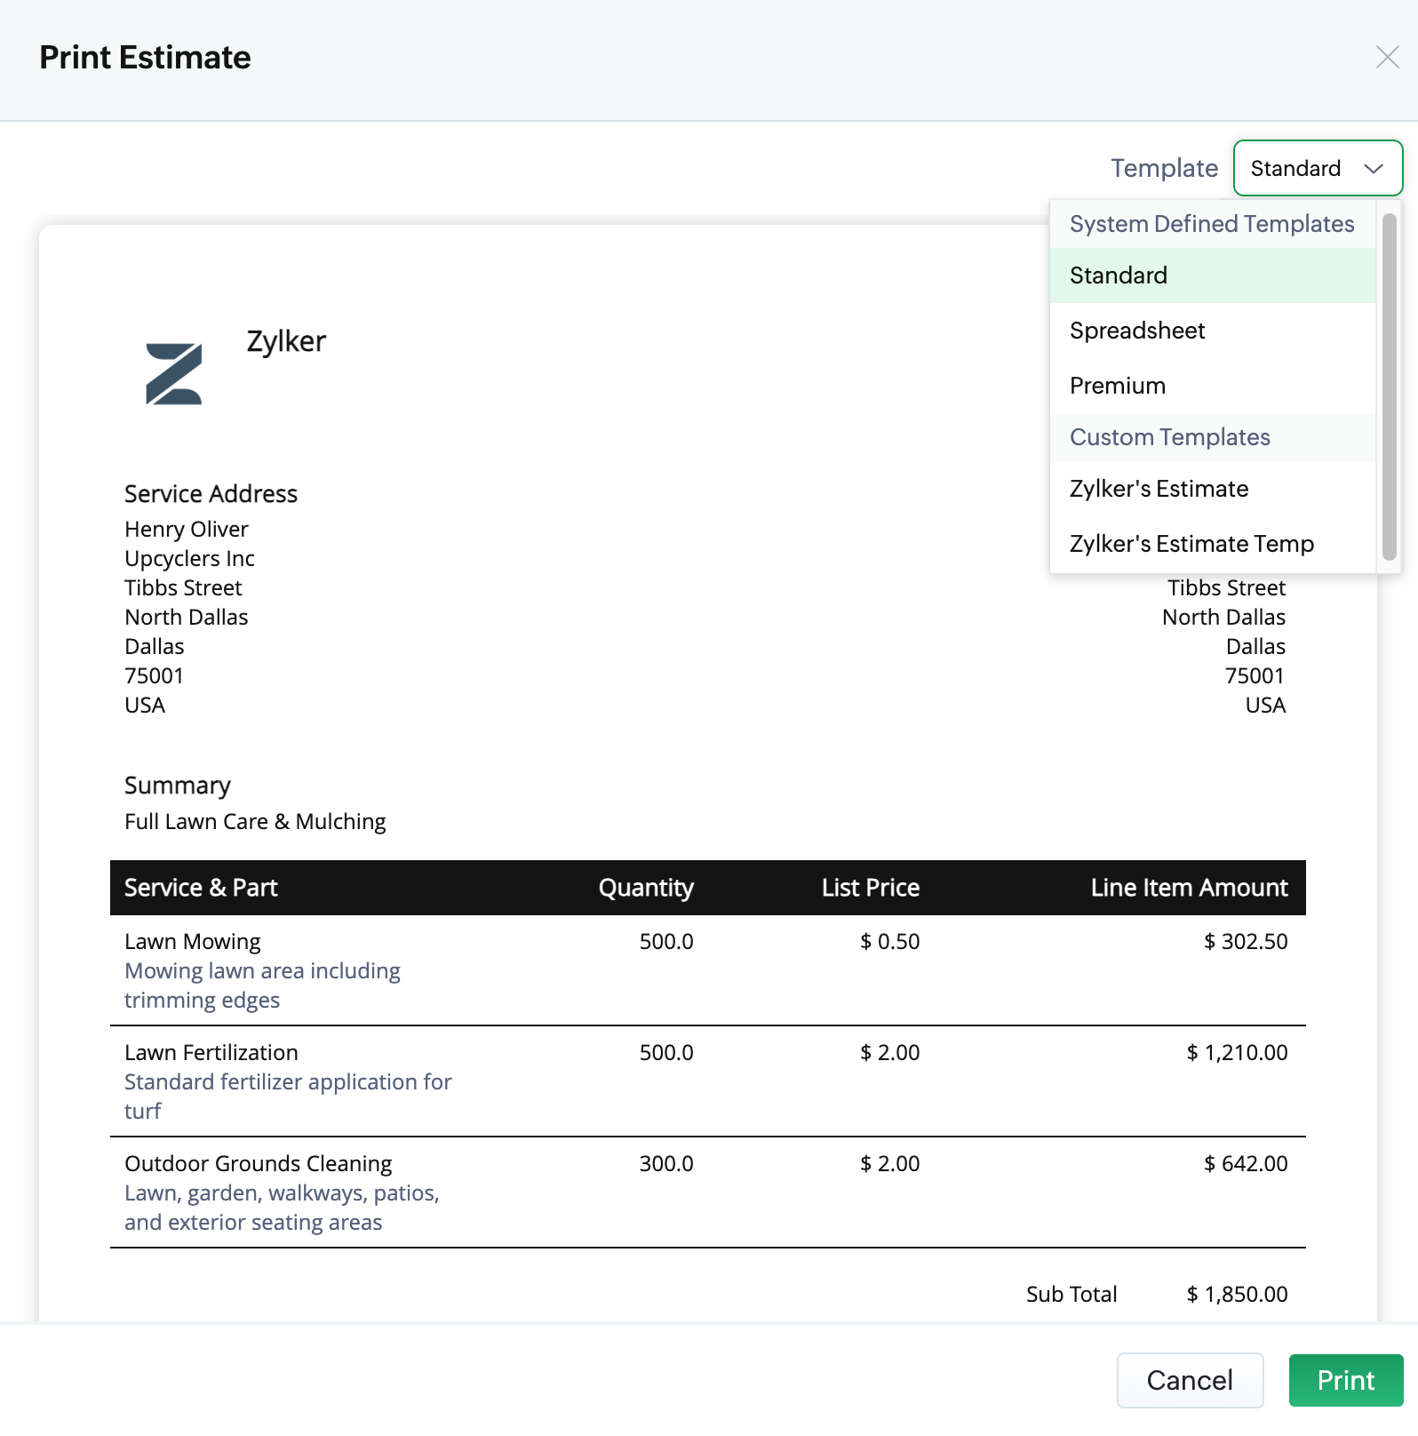
Task: Choose the Spreadsheet template
Action: 1137,331
